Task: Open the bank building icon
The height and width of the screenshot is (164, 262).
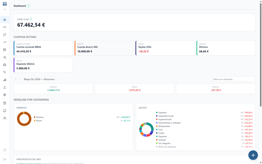Action: click(x=5, y=65)
